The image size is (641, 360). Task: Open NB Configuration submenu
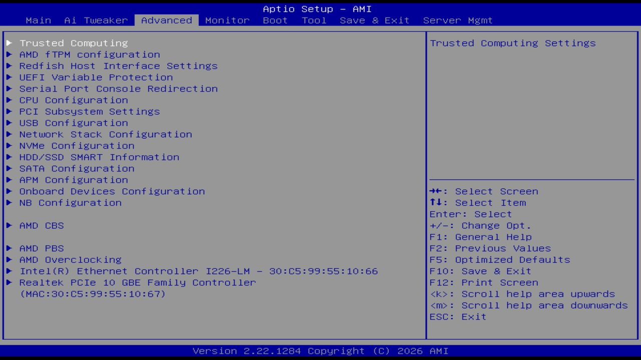click(x=71, y=203)
